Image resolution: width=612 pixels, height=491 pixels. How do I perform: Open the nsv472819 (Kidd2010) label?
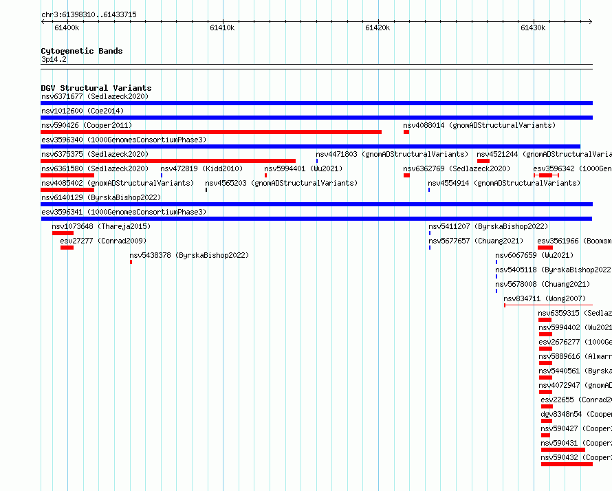tap(201, 168)
